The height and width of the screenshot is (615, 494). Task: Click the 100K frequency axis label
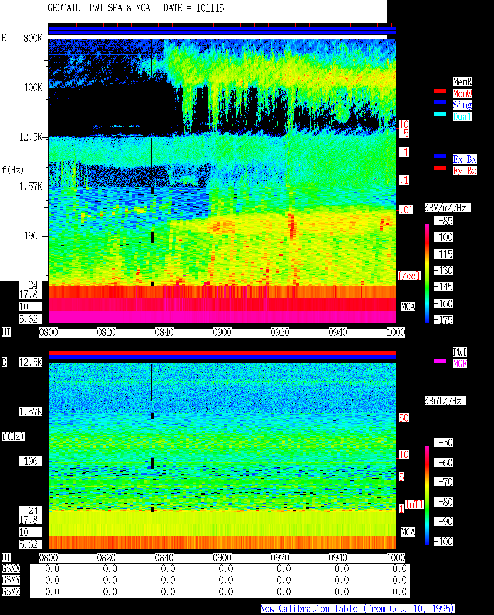click(33, 88)
